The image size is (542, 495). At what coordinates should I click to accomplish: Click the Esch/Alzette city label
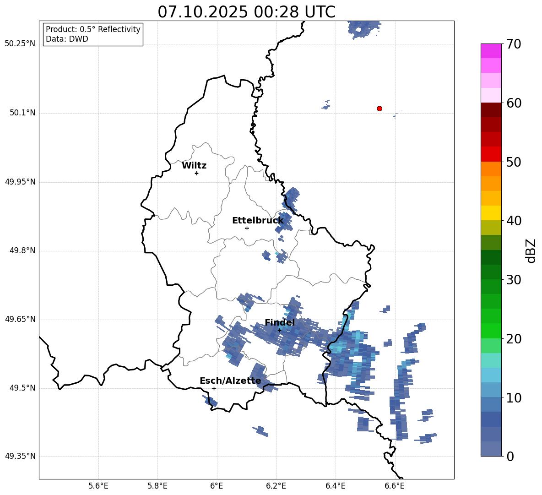[x=231, y=381]
